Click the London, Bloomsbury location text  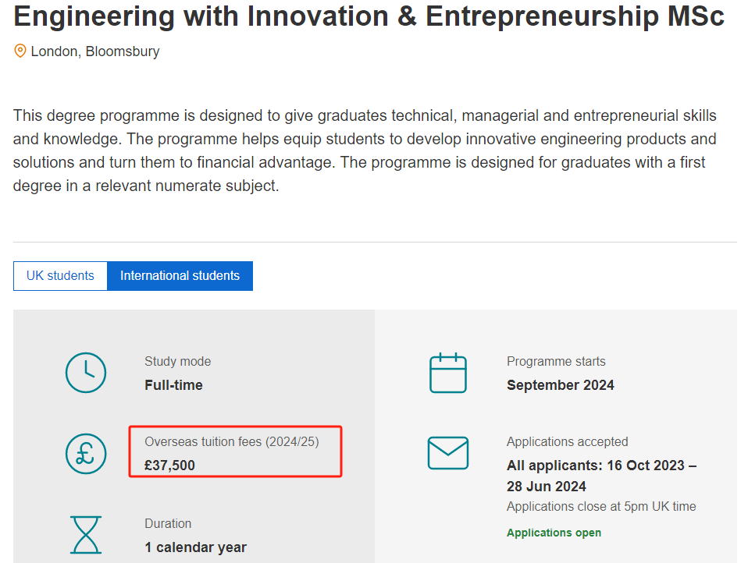coord(95,51)
